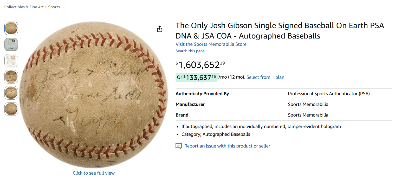Report an issue with this product or seller
The width and height of the screenshot is (395, 179).
[227, 146]
